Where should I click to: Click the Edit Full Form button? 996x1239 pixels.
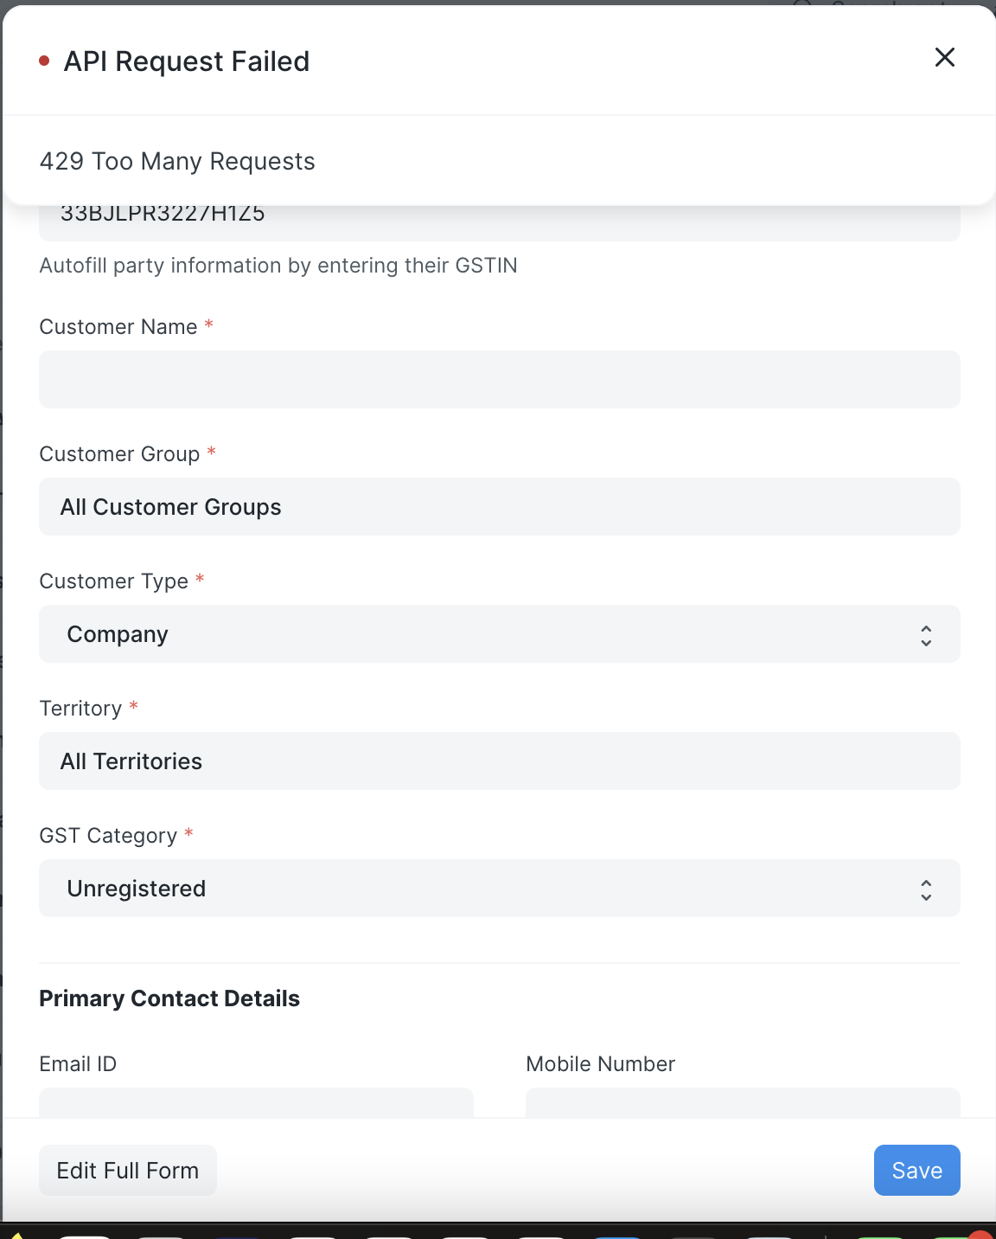(127, 1170)
